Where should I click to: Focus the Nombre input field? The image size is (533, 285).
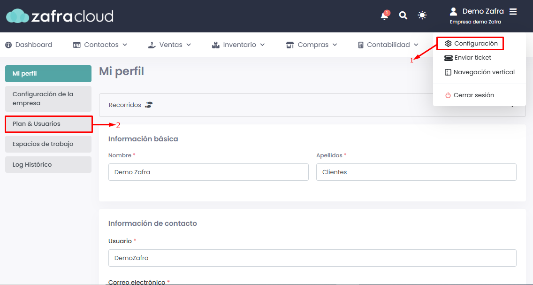click(208, 172)
